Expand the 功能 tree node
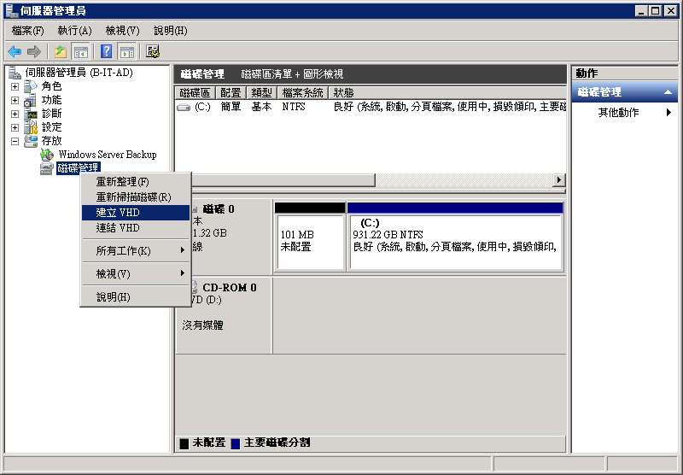683x475 pixels. (x=15, y=100)
